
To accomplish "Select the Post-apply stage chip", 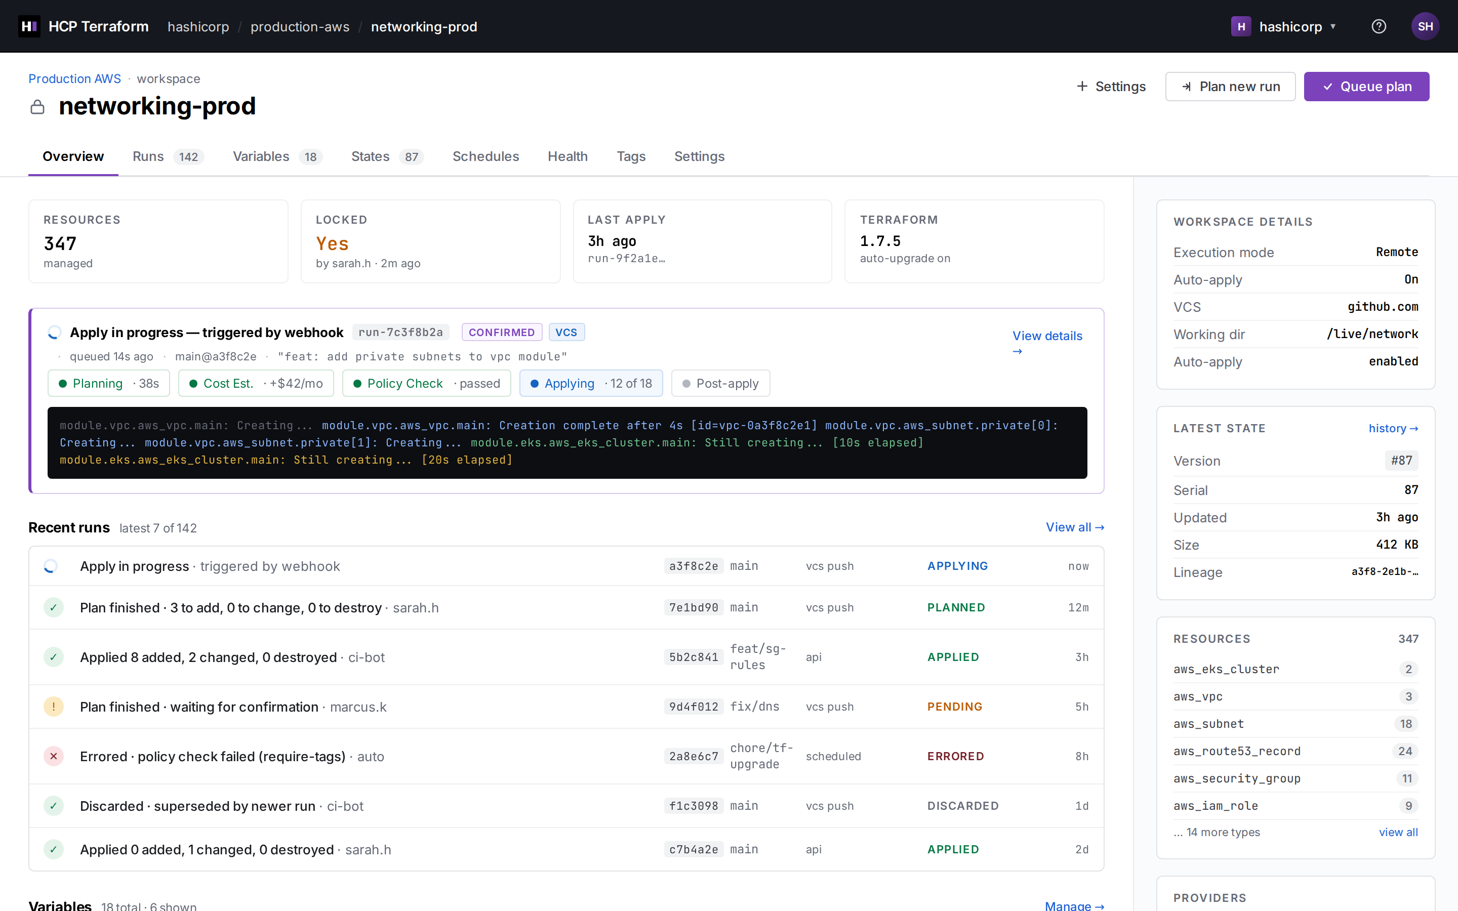I will tap(720, 383).
